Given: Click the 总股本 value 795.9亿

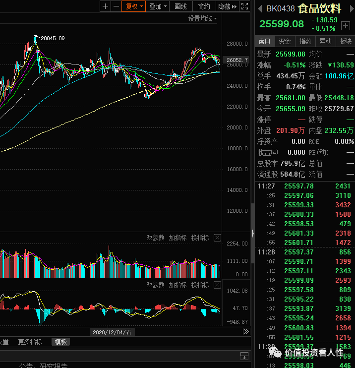Looking at the screenshot, I should (293, 163).
